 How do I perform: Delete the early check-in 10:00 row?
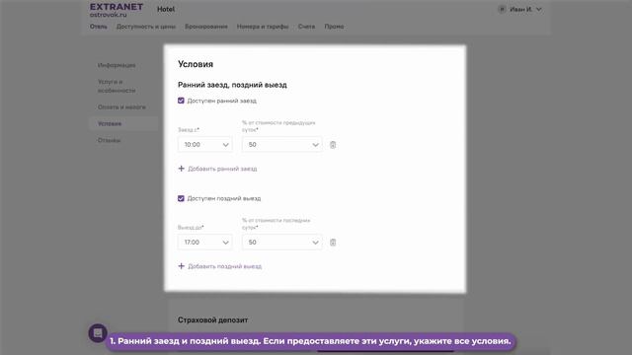pyautogui.click(x=333, y=145)
